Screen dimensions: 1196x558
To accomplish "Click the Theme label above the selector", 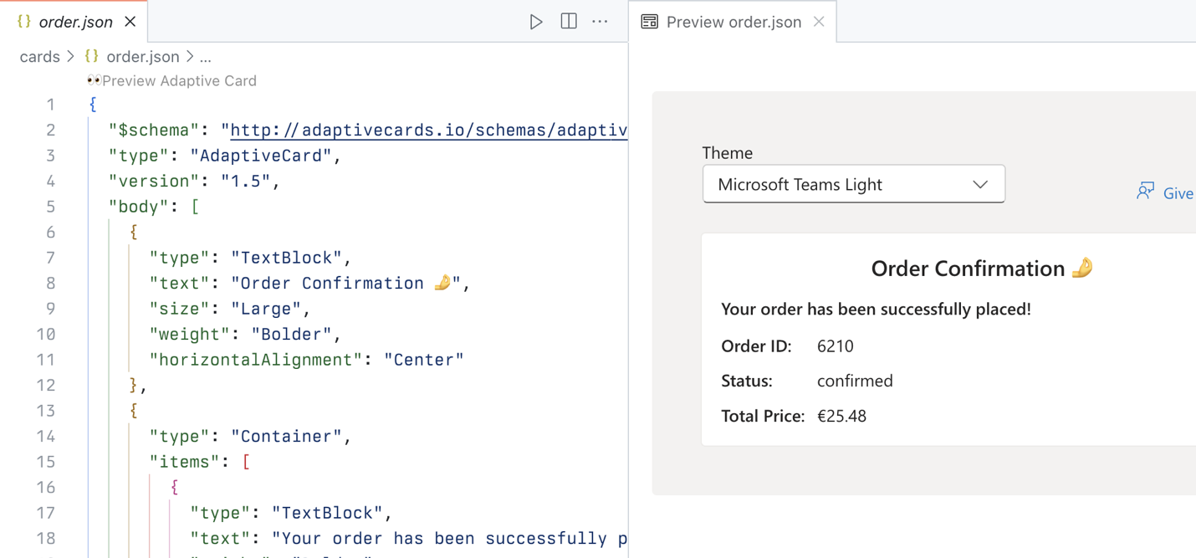I will pyautogui.click(x=727, y=153).
